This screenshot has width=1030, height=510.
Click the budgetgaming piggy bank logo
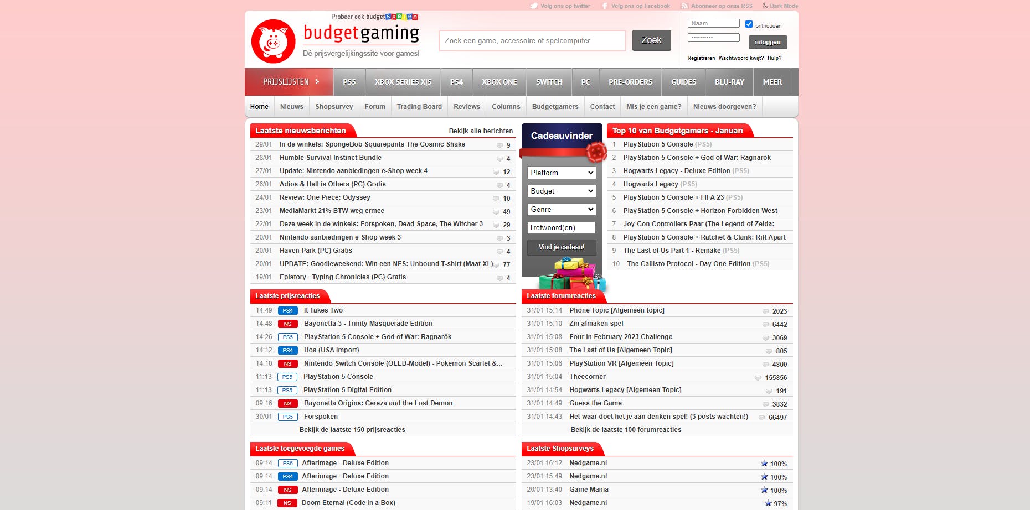point(273,41)
